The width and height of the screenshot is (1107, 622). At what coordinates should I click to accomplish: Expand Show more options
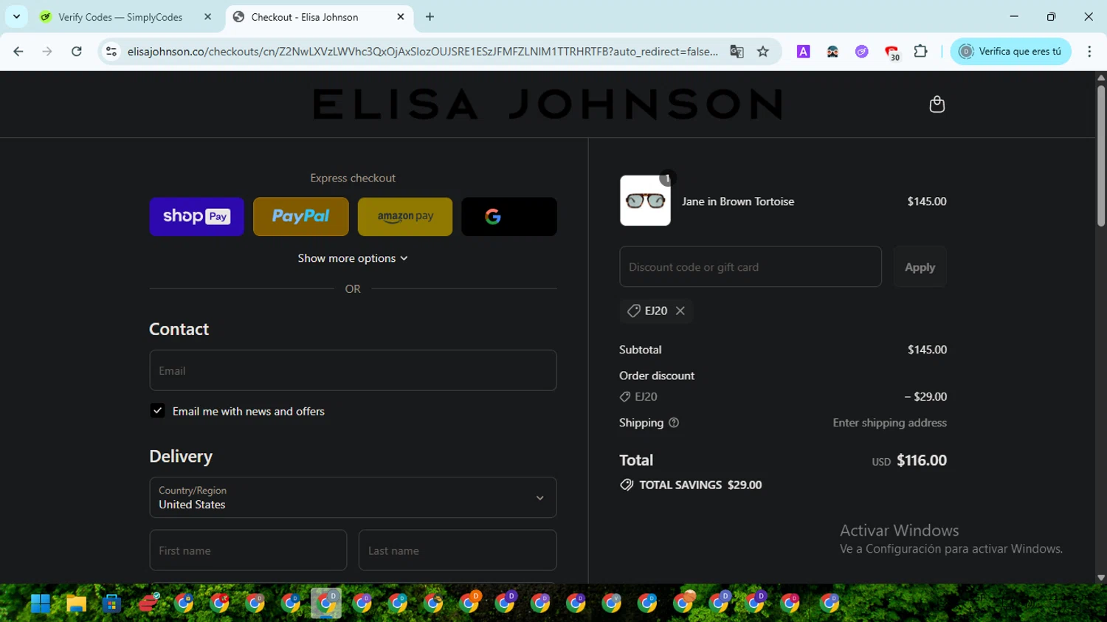click(x=353, y=258)
